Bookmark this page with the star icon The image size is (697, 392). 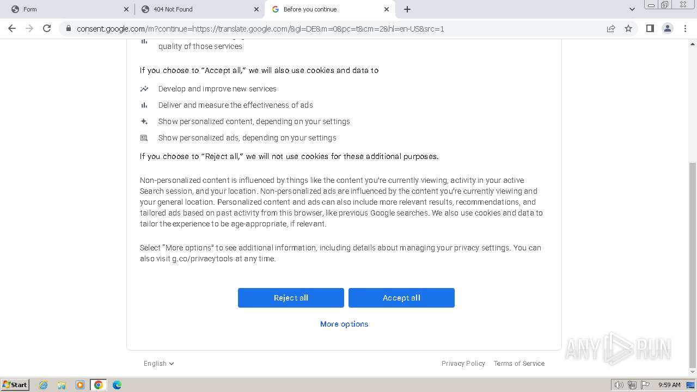(628, 28)
